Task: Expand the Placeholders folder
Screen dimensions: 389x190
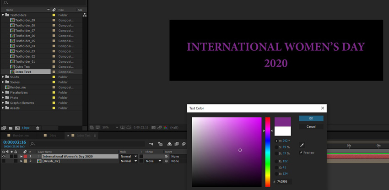Action: click(x=3, y=92)
